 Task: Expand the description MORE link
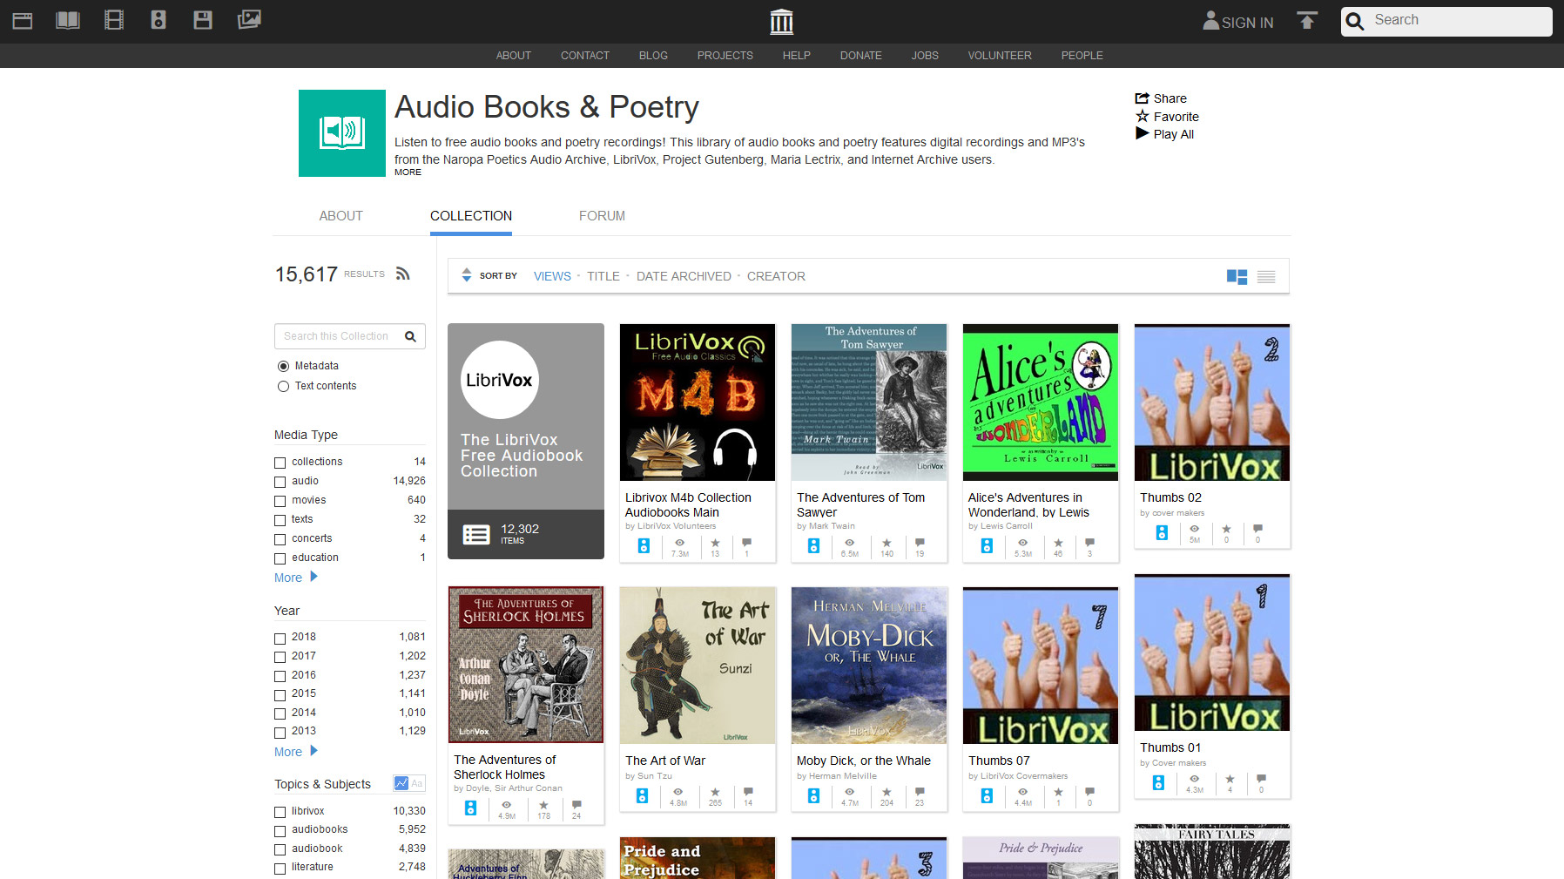click(408, 172)
